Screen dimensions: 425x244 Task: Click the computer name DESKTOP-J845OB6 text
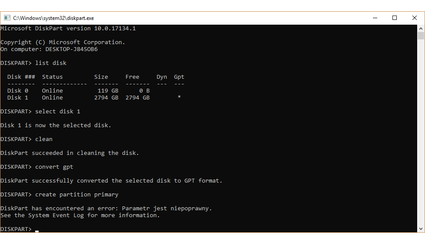click(x=71, y=49)
